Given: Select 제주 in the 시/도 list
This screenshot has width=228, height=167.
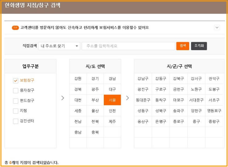Looking at the screenshot, I should pos(112,121).
